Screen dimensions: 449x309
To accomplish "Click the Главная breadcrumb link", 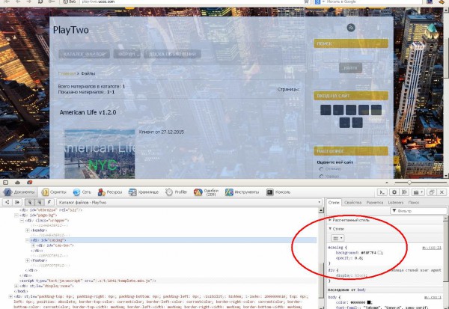I will pos(67,73).
